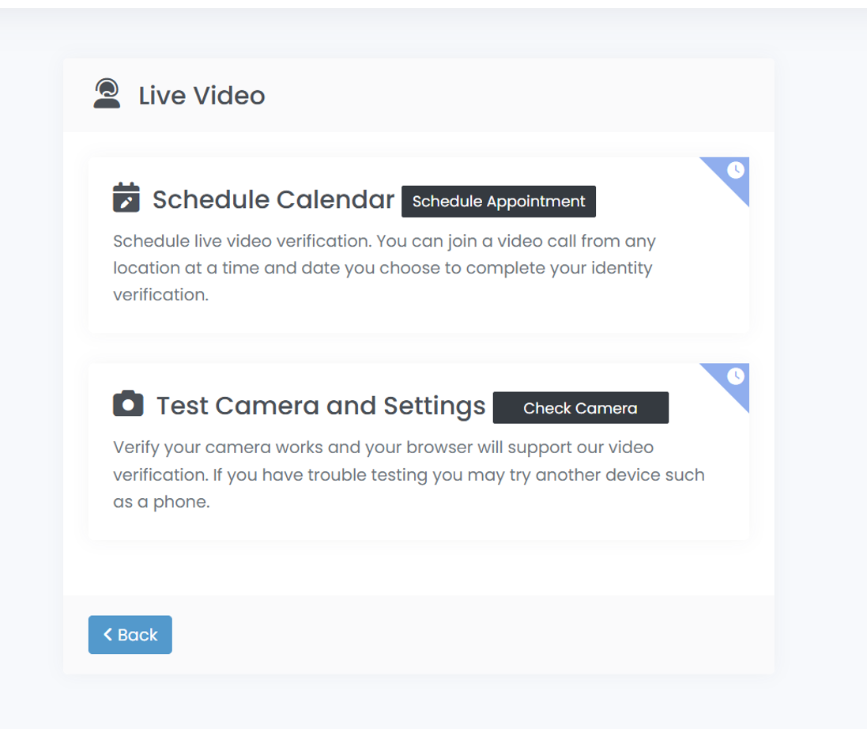Click the "Schedule Calendar" heading text
Image resolution: width=867 pixels, height=729 pixels.
(273, 200)
